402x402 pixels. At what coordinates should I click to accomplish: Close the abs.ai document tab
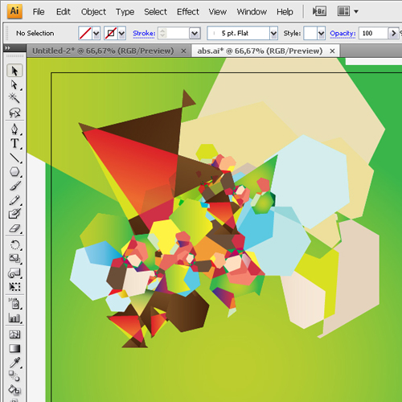pos(332,51)
